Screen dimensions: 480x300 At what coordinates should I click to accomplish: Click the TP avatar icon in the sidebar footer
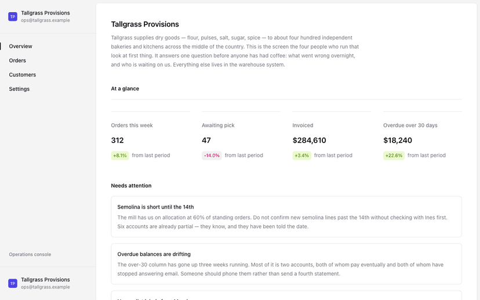click(13, 283)
